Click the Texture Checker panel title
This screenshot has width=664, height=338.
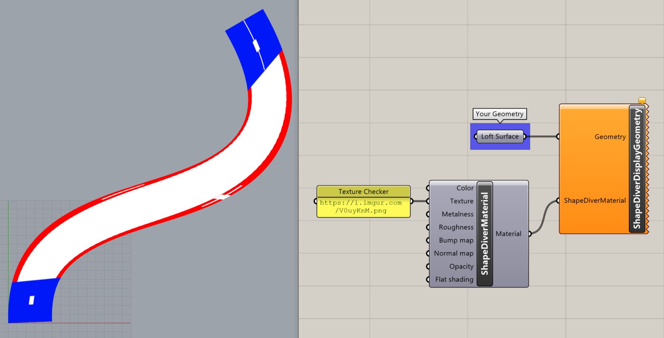[363, 192]
